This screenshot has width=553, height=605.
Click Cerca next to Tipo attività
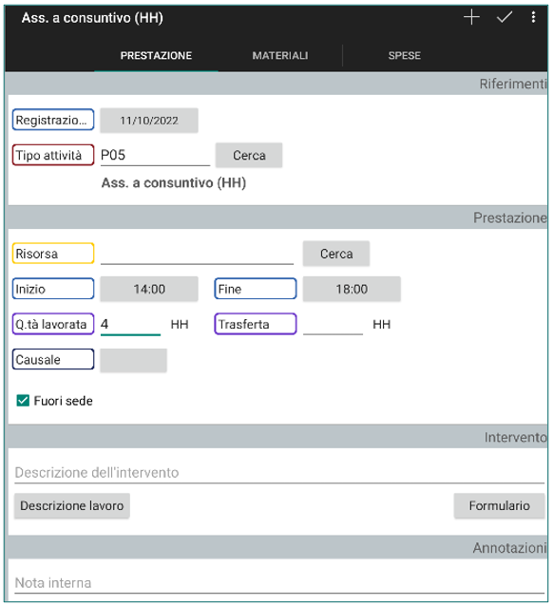pos(249,155)
